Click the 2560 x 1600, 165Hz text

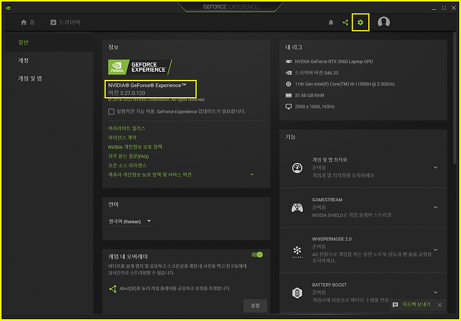[x=315, y=106]
